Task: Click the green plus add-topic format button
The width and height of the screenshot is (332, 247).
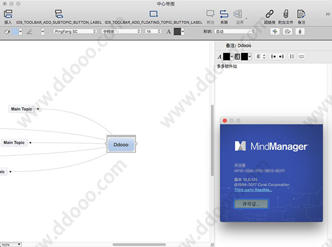Action: (x=275, y=32)
